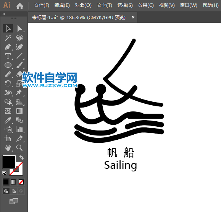Open the 编辑(E) menu
This screenshot has width=221, height=212.
62,5
